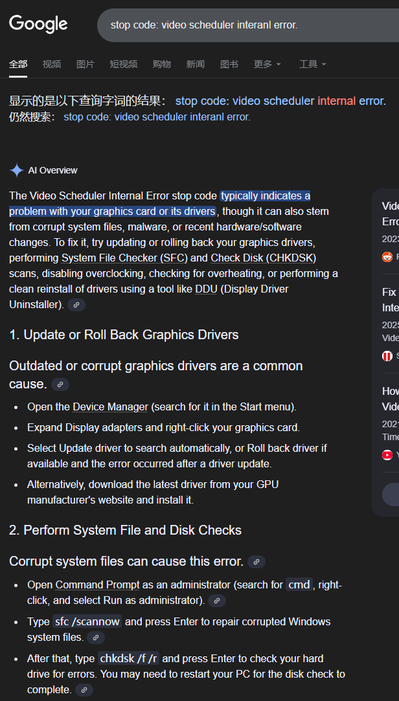
Task: Click the 'Device Manager' underlined link
Action: point(110,407)
